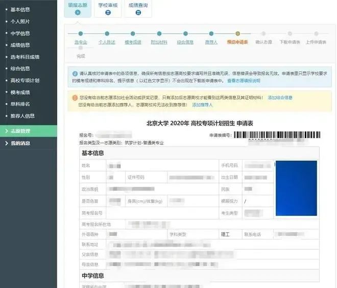Open 单科排名 sidebar entry
The width and height of the screenshot is (337, 288).
[20, 104]
